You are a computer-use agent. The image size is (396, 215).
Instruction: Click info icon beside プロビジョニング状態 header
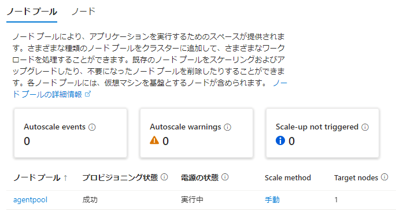(x=164, y=177)
